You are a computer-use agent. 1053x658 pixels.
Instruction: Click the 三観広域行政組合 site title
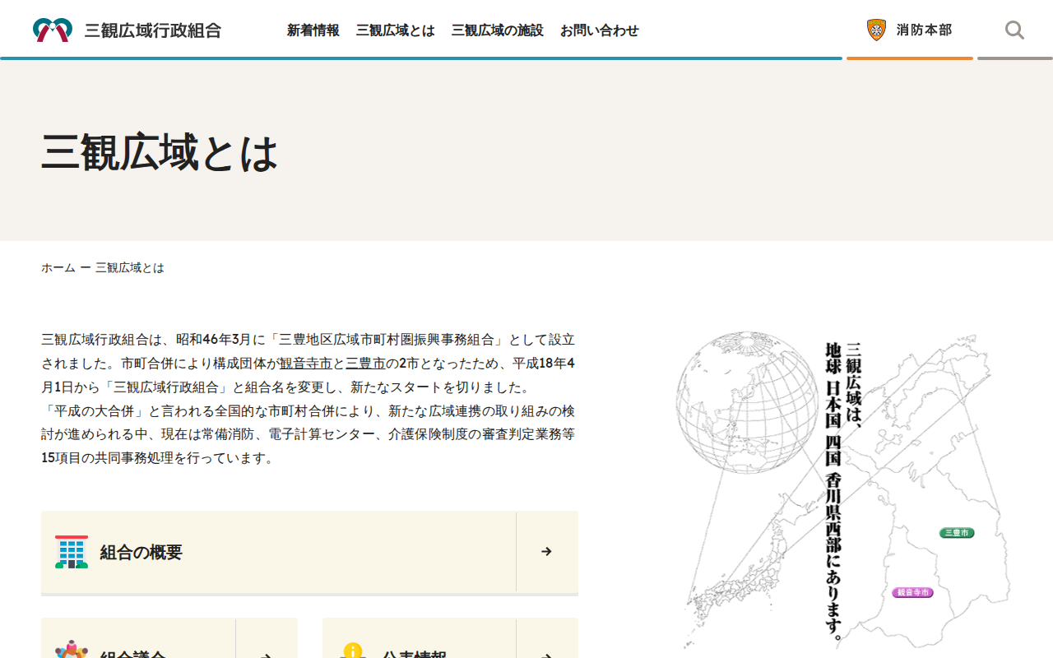click(x=153, y=30)
